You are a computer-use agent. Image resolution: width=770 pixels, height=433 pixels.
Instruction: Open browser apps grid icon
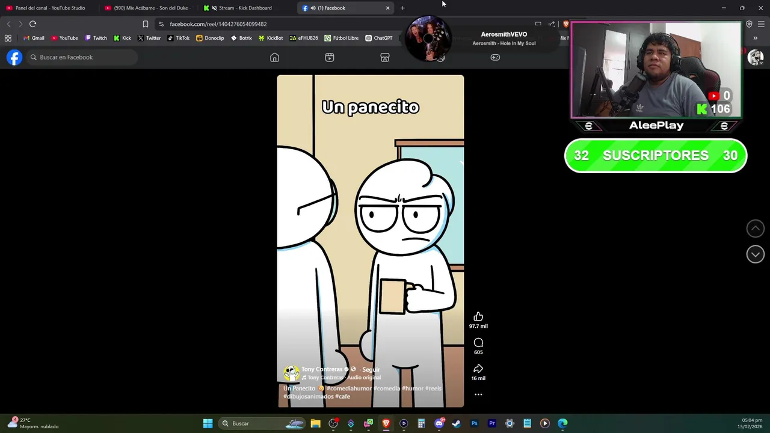tap(8, 38)
